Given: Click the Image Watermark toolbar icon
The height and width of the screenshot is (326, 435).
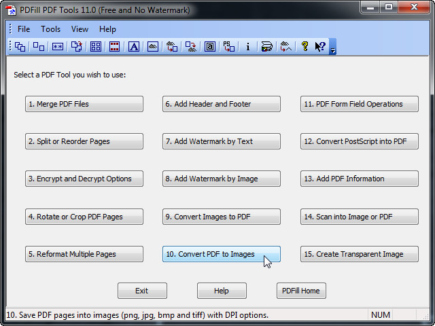Looking at the screenshot, I should click(x=153, y=46).
